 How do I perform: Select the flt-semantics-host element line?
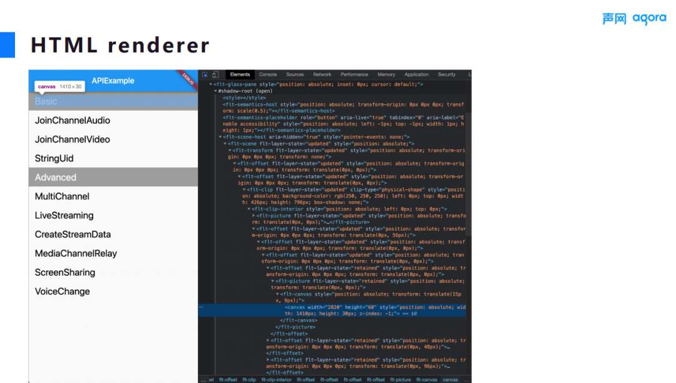pos(343,107)
